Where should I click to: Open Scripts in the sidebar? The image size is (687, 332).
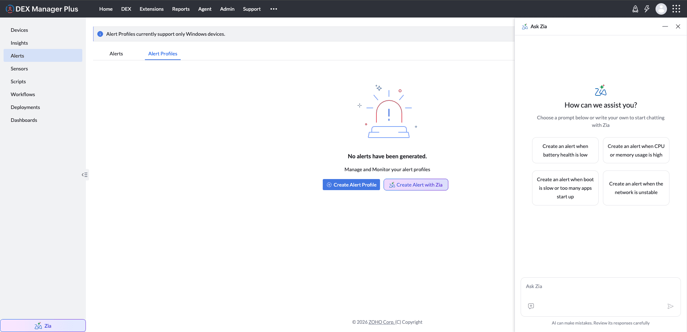point(43,81)
